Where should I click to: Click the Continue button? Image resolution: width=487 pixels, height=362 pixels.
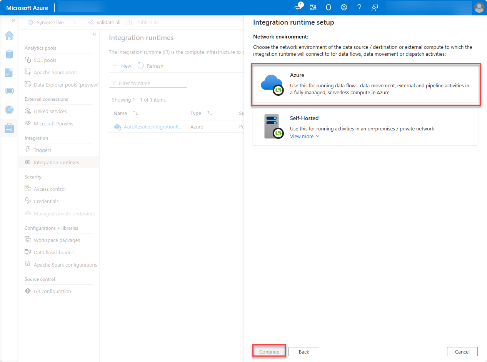pos(269,351)
